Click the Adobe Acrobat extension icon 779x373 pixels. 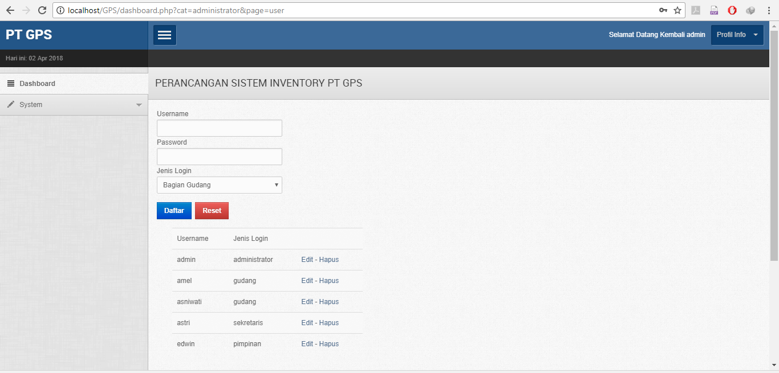tap(696, 10)
